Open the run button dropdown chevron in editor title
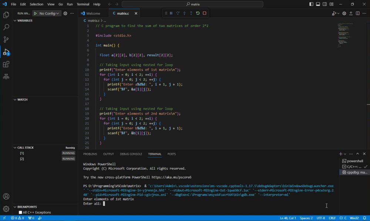 click(338, 13)
